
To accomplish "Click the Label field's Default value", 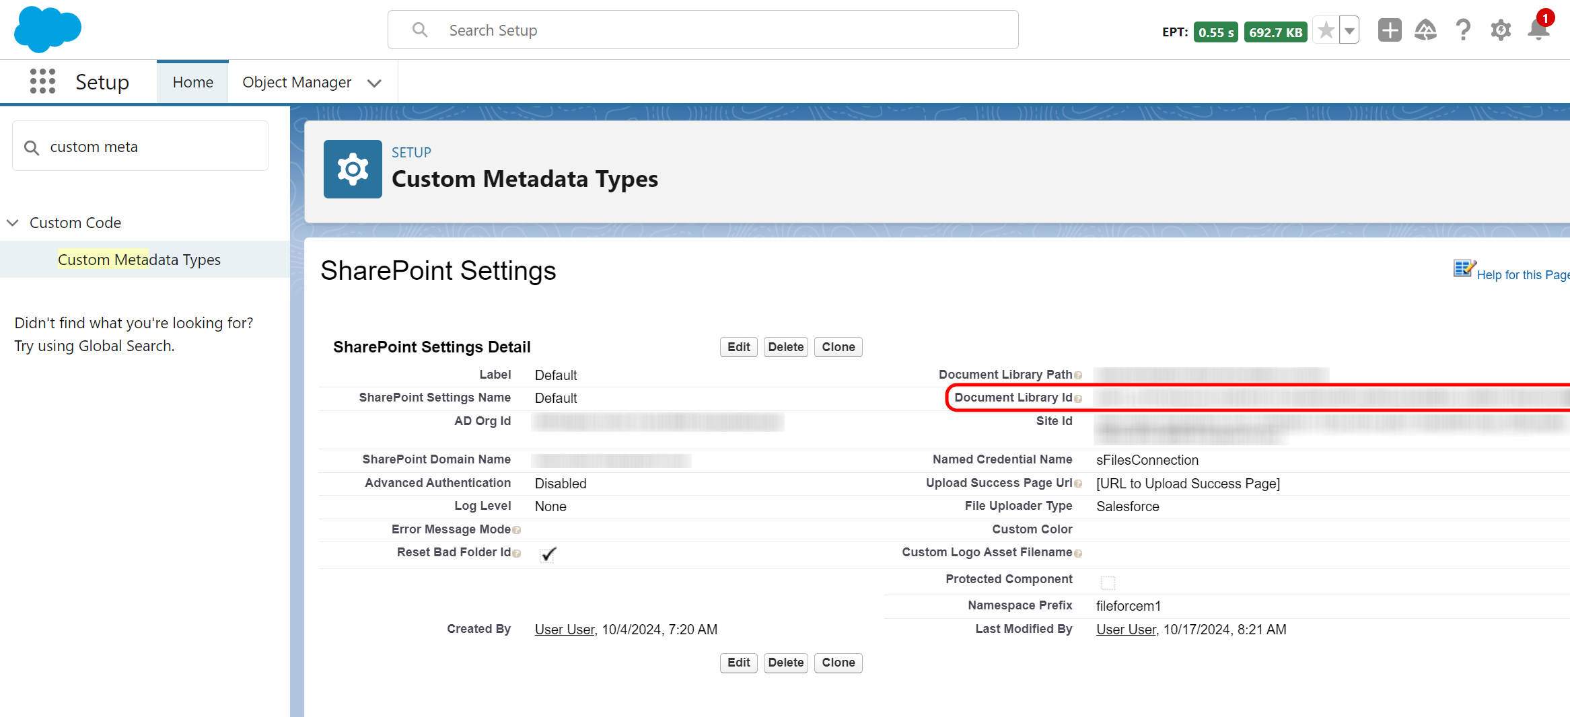I will pos(556,375).
